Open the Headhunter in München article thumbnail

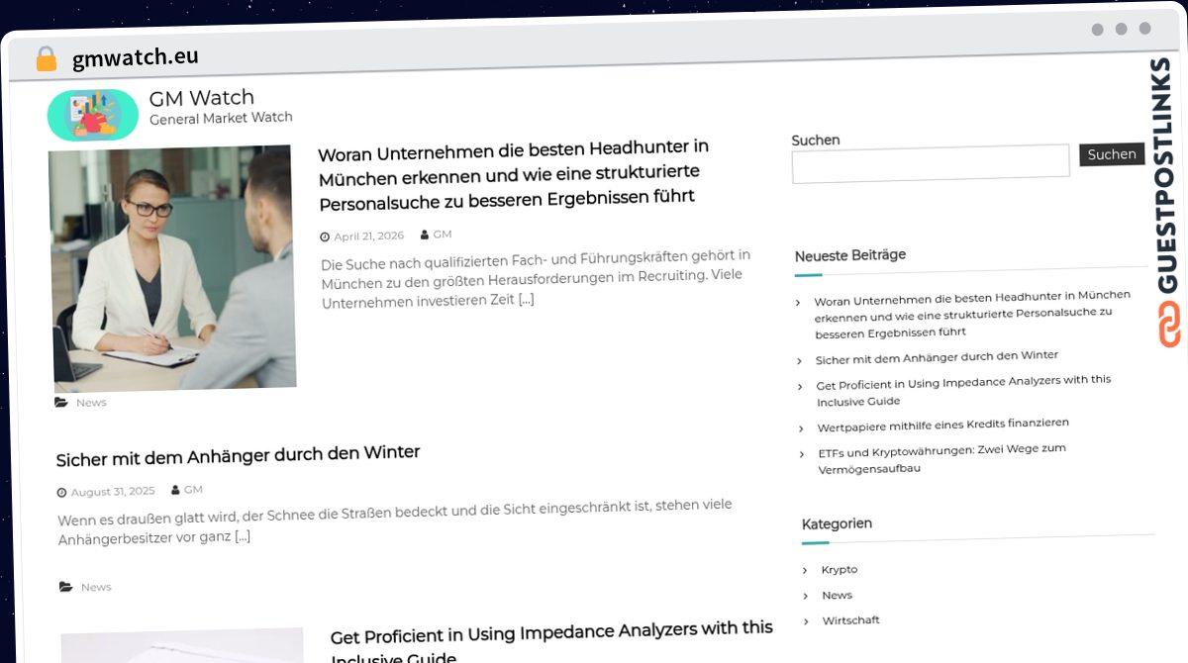172,267
